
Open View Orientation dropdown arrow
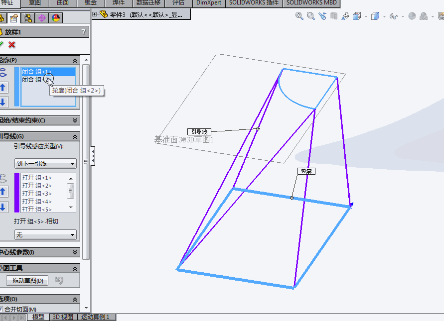366,16
